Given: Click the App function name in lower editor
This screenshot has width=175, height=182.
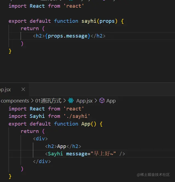Looking at the screenshot, I should click(x=86, y=124).
